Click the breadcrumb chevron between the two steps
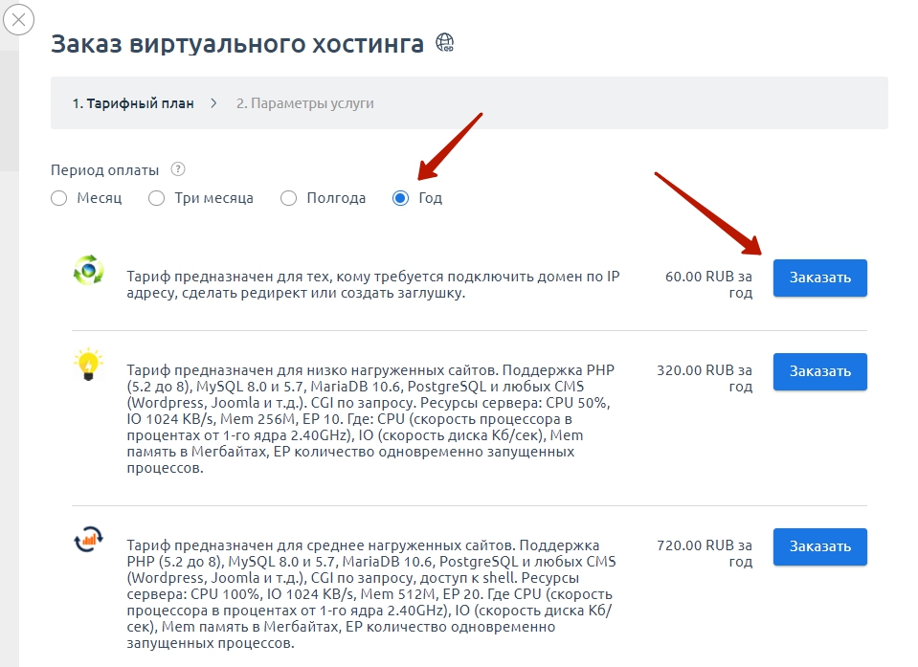The image size is (918, 667). point(213,103)
